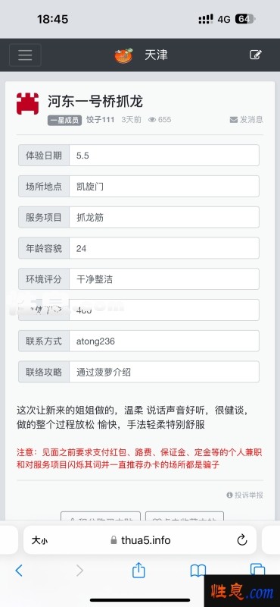Select the 联系方式 field showing atong236
280x607 pixels.
click(x=138, y=341)
